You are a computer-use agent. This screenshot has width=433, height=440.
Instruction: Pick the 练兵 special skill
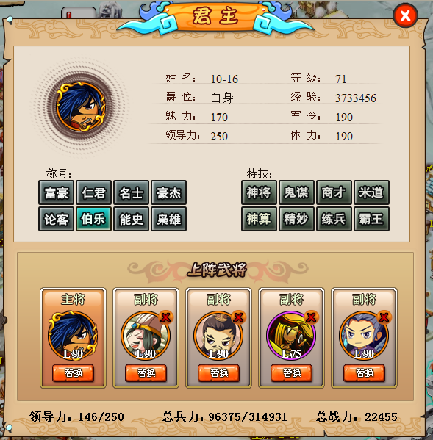pyautogui.click(x=334, y=219)
